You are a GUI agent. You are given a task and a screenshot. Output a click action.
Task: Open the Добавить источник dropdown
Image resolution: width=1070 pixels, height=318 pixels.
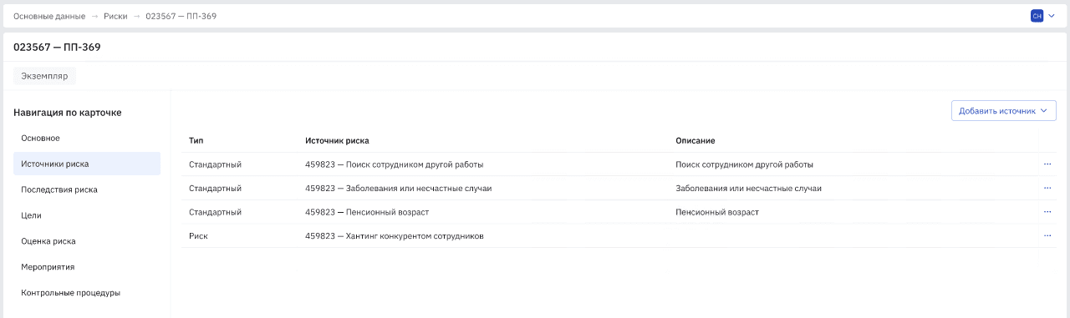pyautogui.click(x=1004, y=111)
